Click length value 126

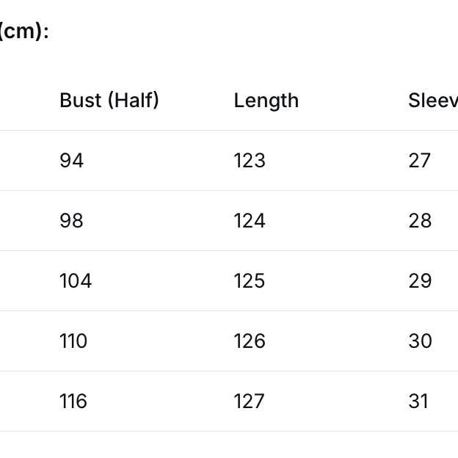(250, 341)
